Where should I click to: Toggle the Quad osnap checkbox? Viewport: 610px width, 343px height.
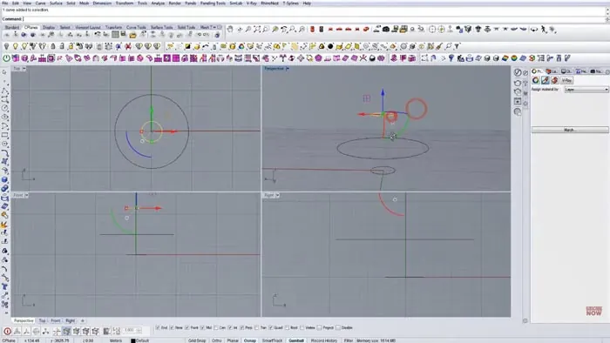271,328
